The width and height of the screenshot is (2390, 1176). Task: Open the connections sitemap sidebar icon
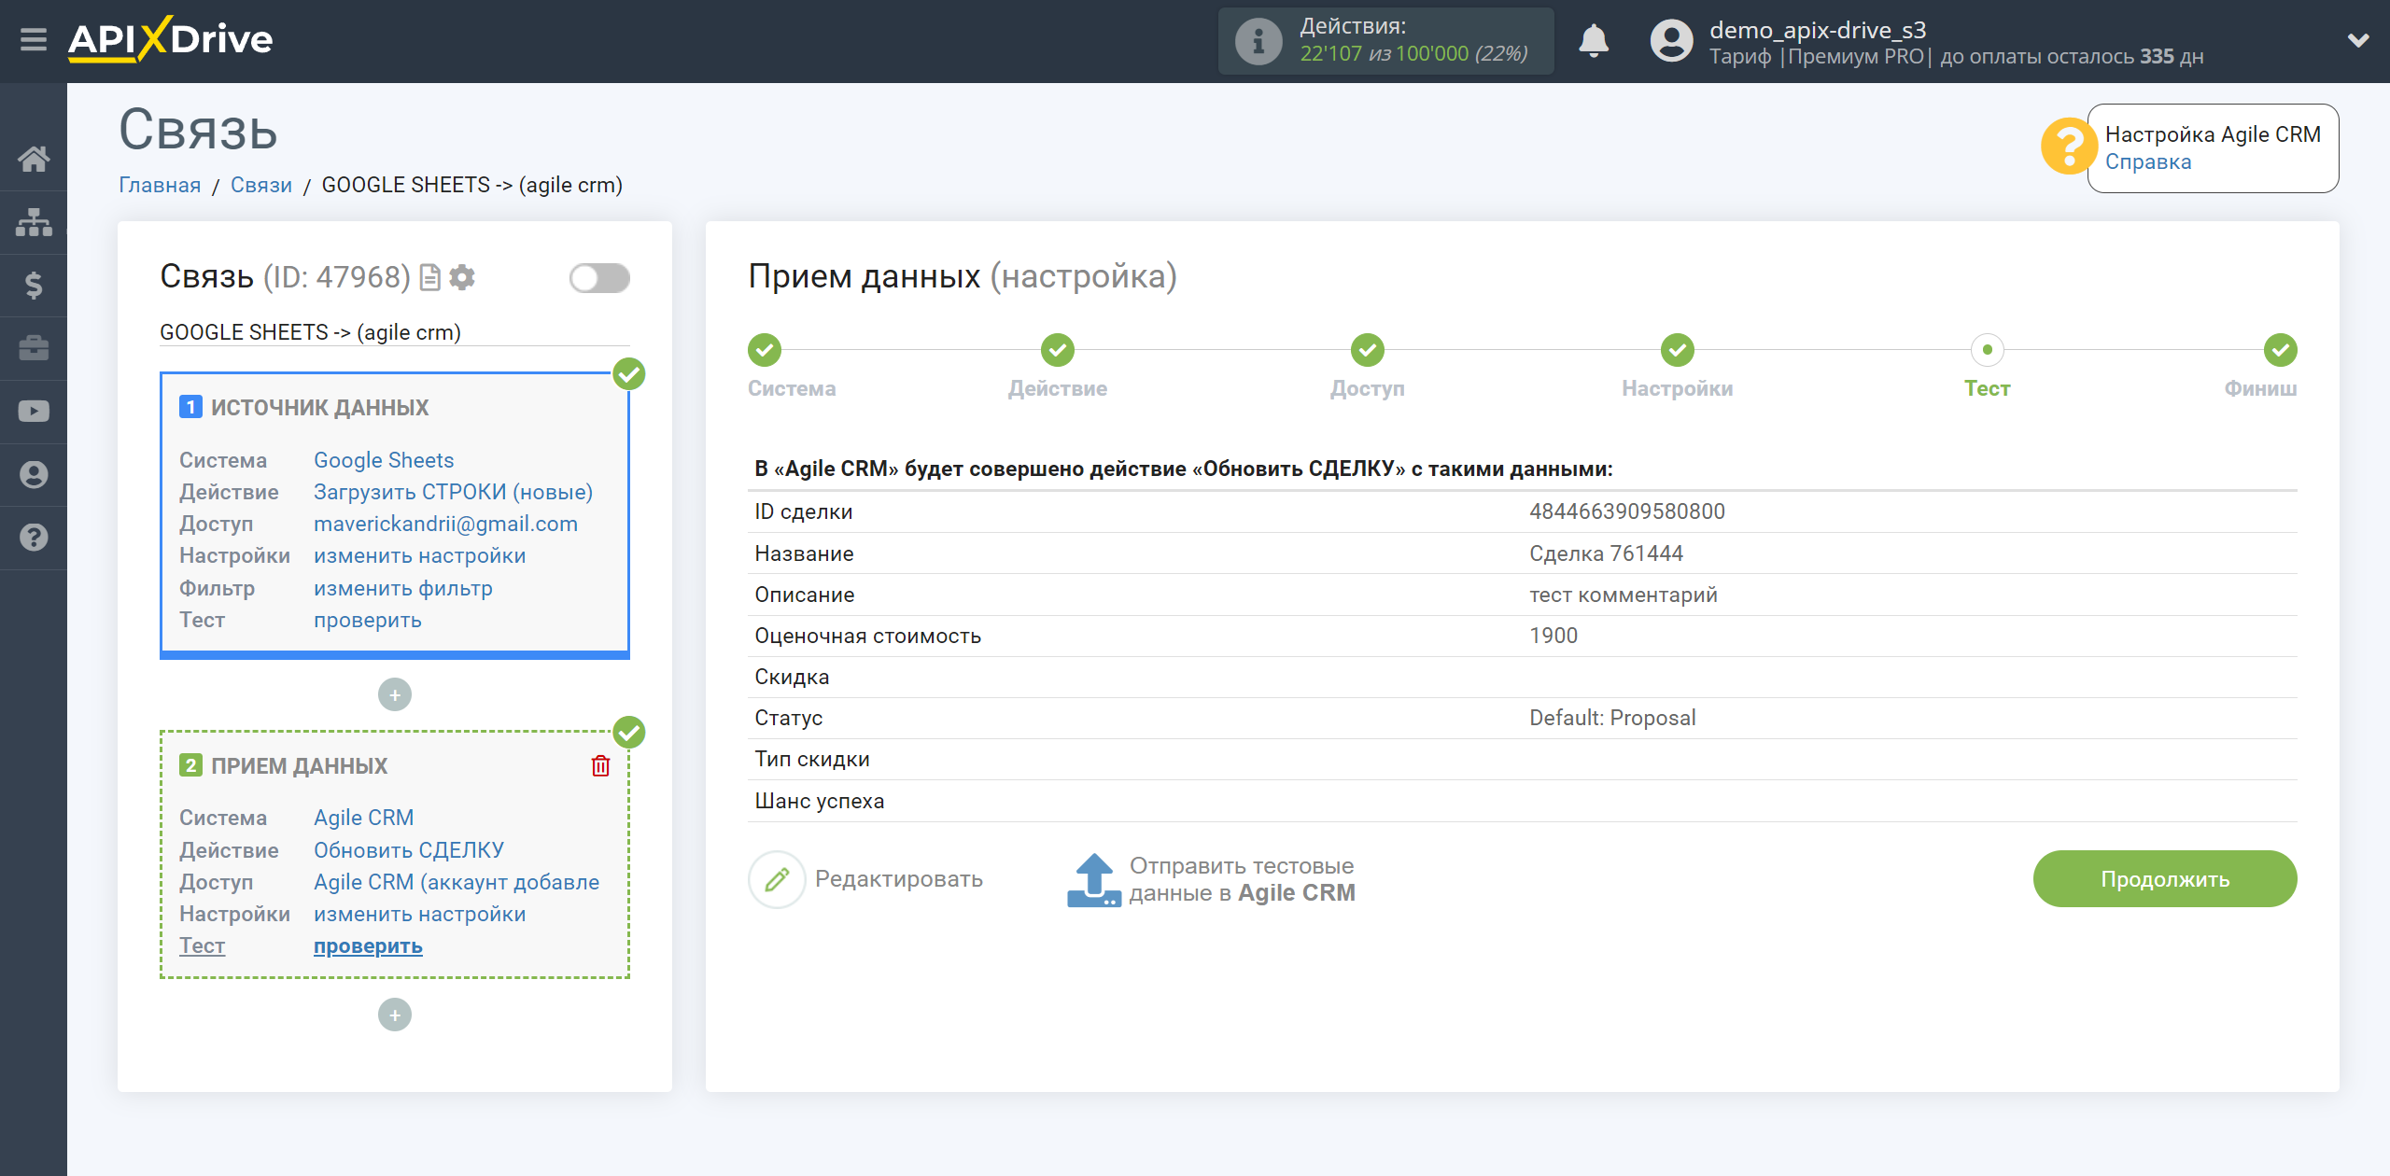pyautogui.click(x=34, y=222)
